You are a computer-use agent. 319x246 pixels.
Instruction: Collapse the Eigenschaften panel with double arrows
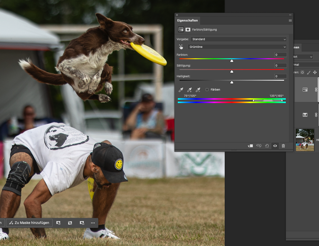290,15
